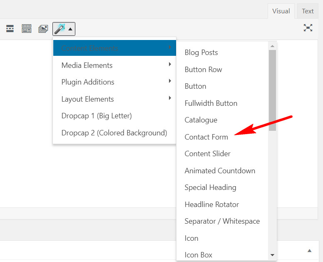
Task: Click the page break toolbar icon
Action: tap(10, 28)
